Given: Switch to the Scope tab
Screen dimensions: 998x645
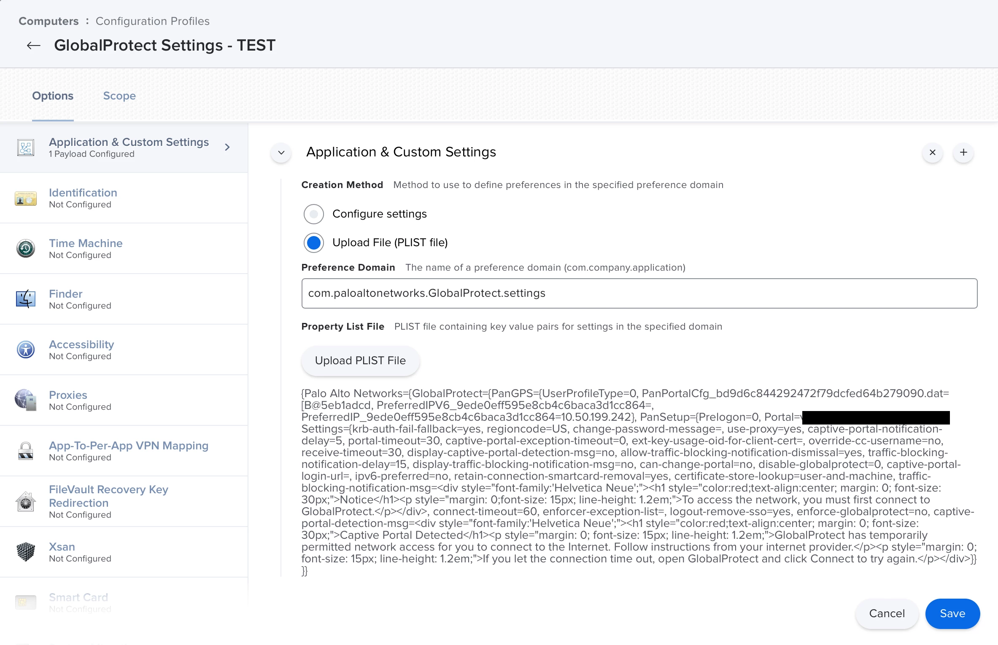Looking at the screenshot, I should pyautogui.click(x=119, y=96).
